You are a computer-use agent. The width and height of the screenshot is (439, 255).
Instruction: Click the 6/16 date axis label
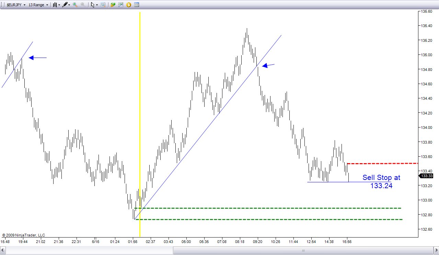click(x=95, y=242)
